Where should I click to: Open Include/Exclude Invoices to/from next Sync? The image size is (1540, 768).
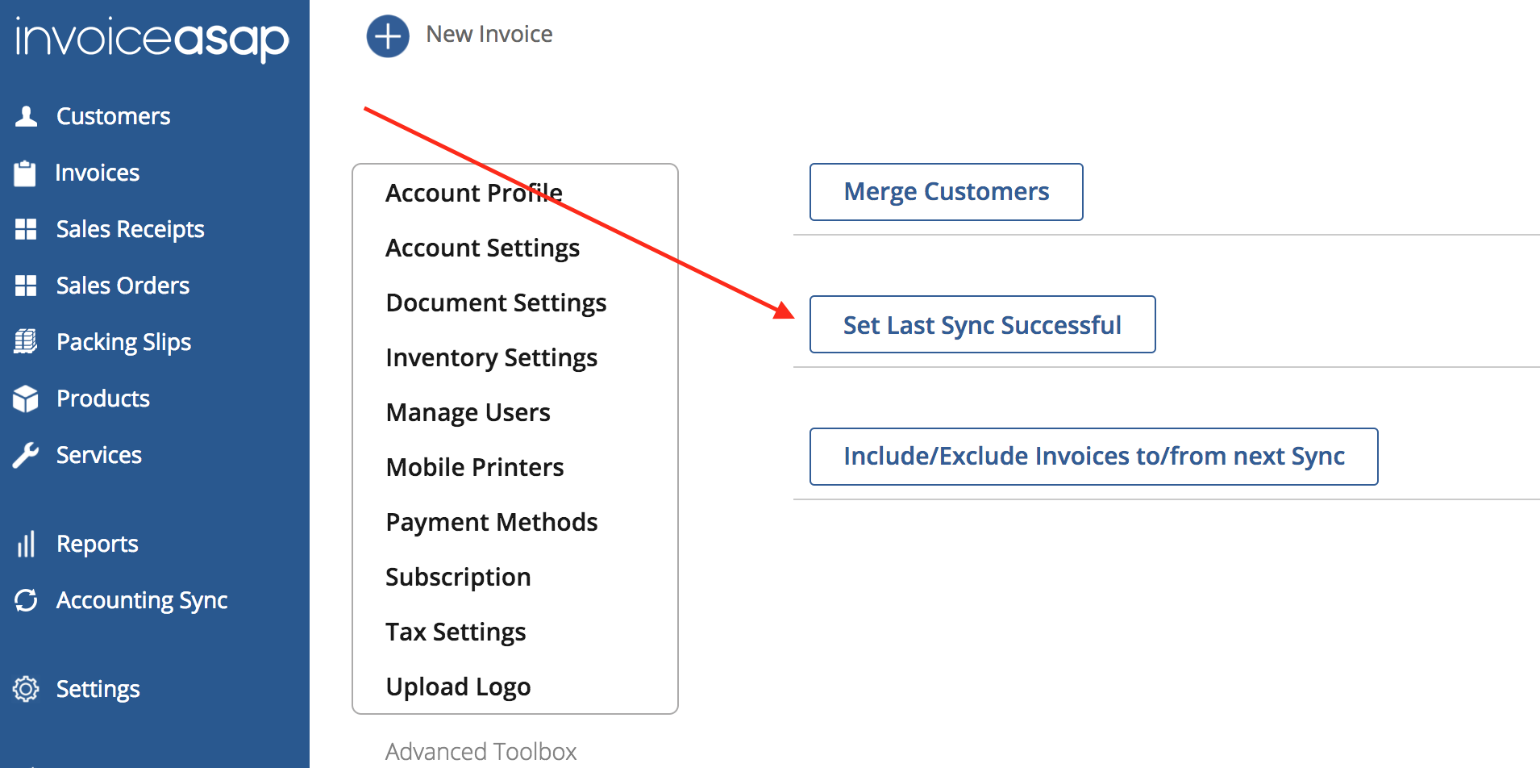click(1093, 457)
